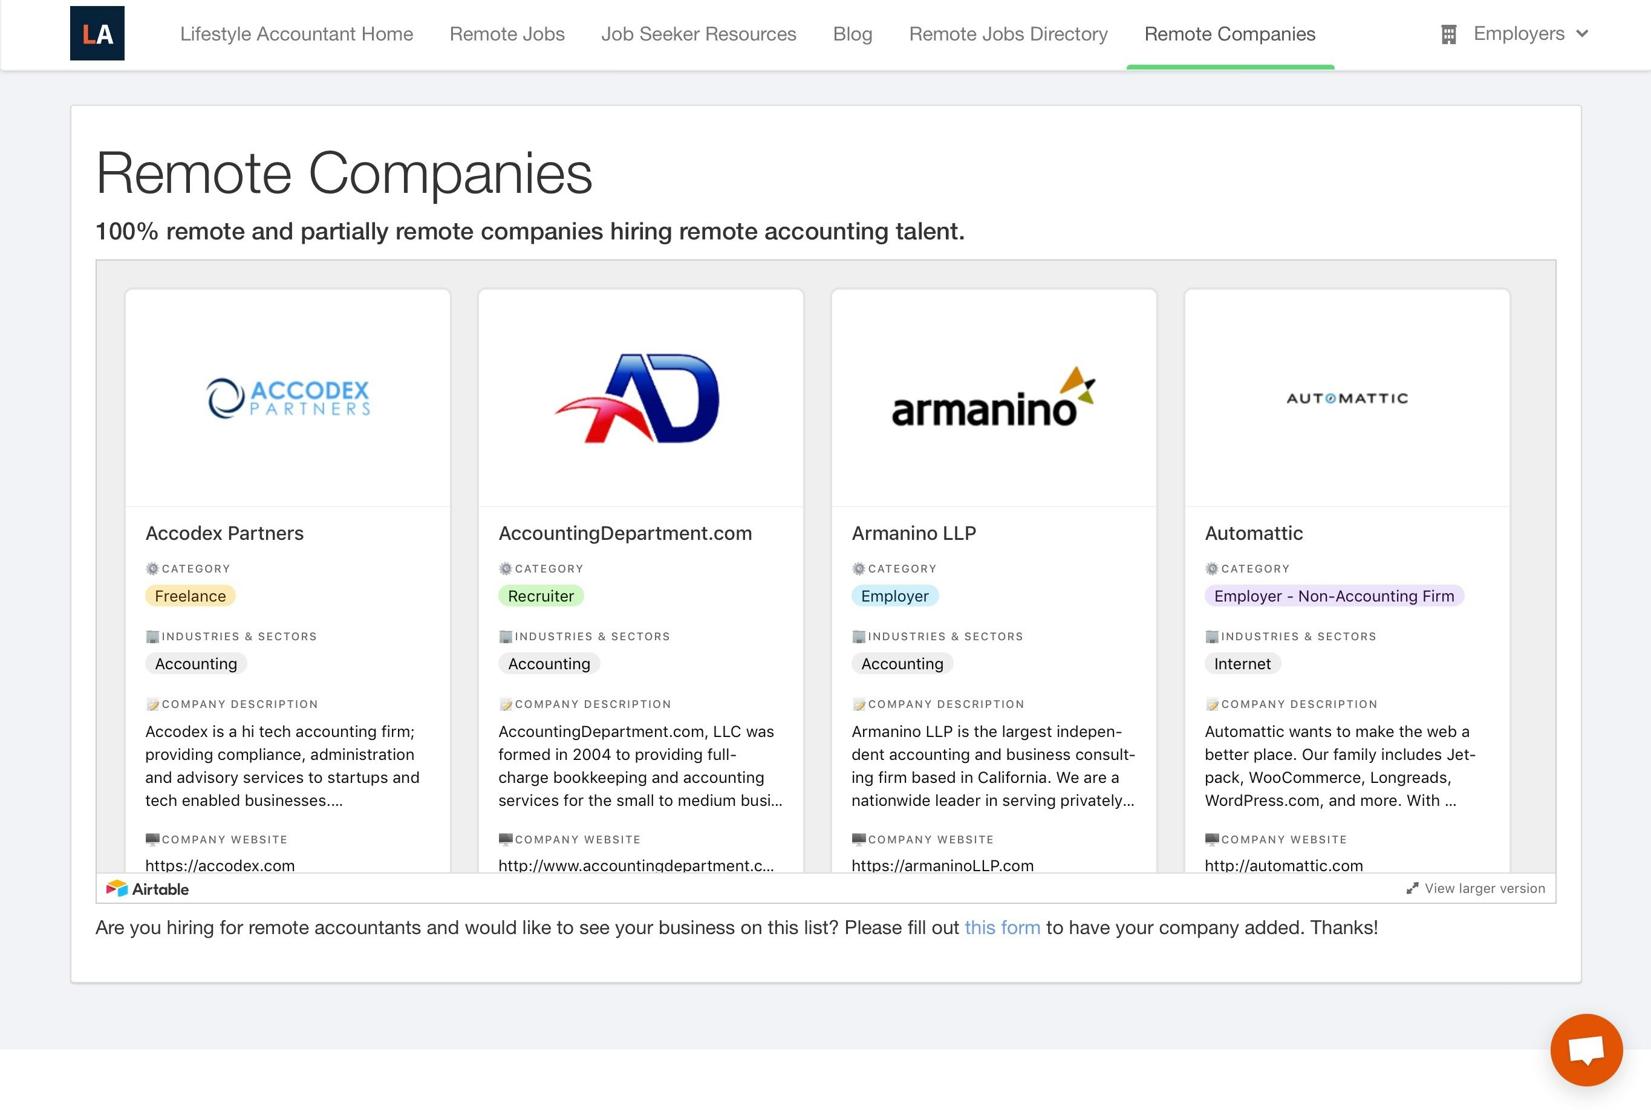Click the LA site logo
The width and height of the screenshot is (1651, 1110).
click(97, 33)
